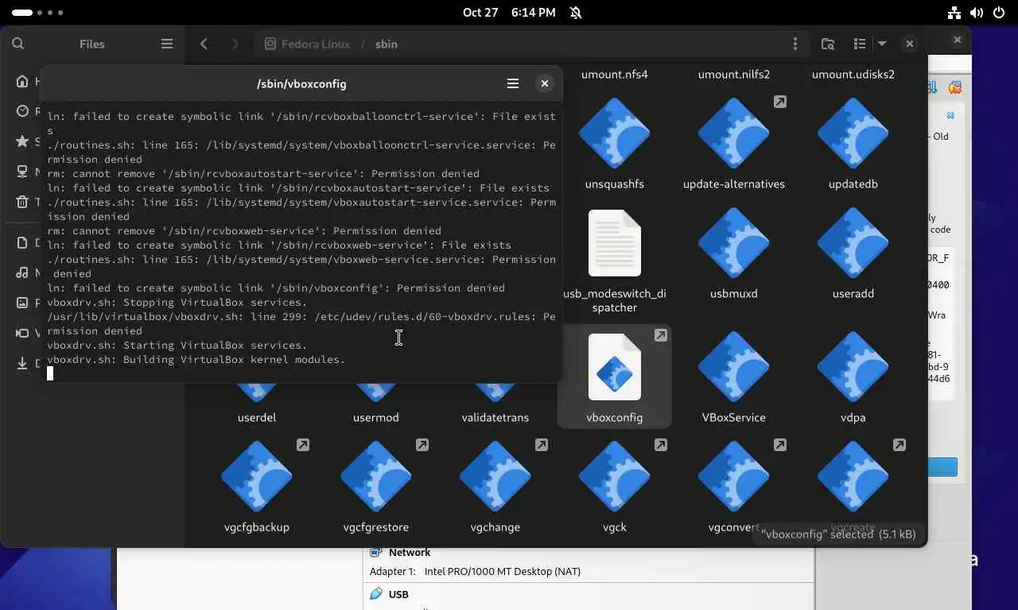
Task: Click the userdel file name
Action: pyautogui.click(x=257, y=417)
